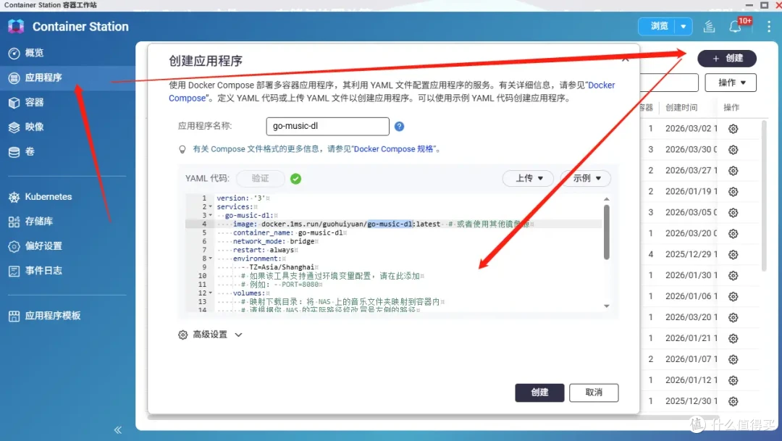Open the 操作 actions dropdown

click(x=731, y=83)
